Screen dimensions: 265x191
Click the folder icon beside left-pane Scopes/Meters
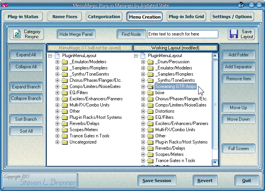[x=65, y=130]
